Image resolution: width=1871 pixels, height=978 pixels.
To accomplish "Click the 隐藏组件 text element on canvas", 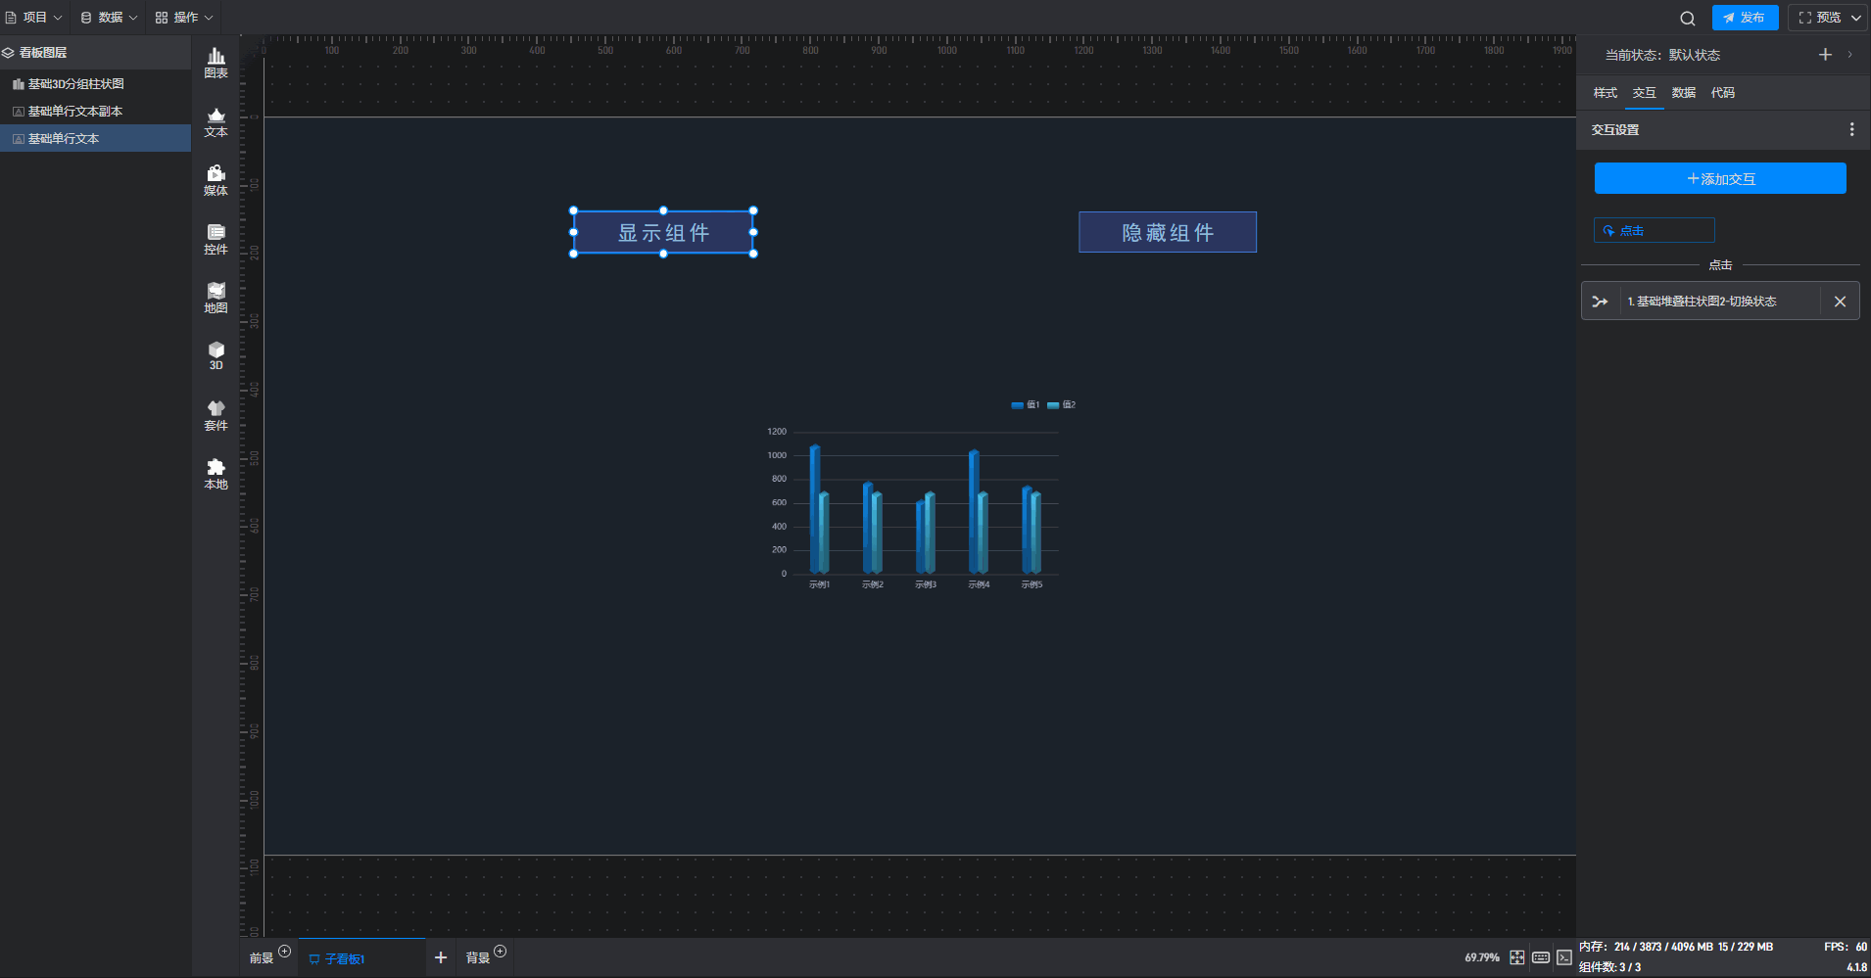I will pyautogui.click(x=1167, y=233).
